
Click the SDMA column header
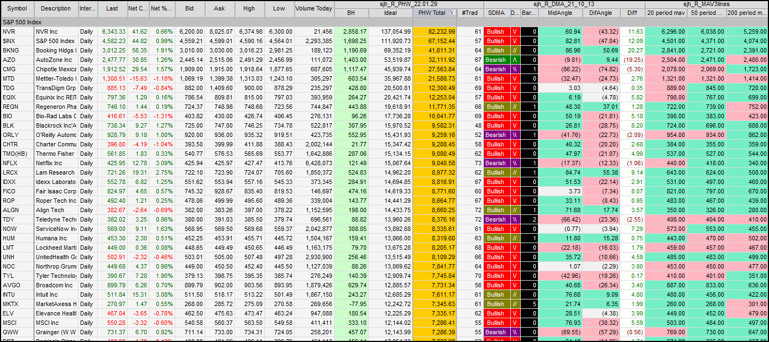pos(496,13)
